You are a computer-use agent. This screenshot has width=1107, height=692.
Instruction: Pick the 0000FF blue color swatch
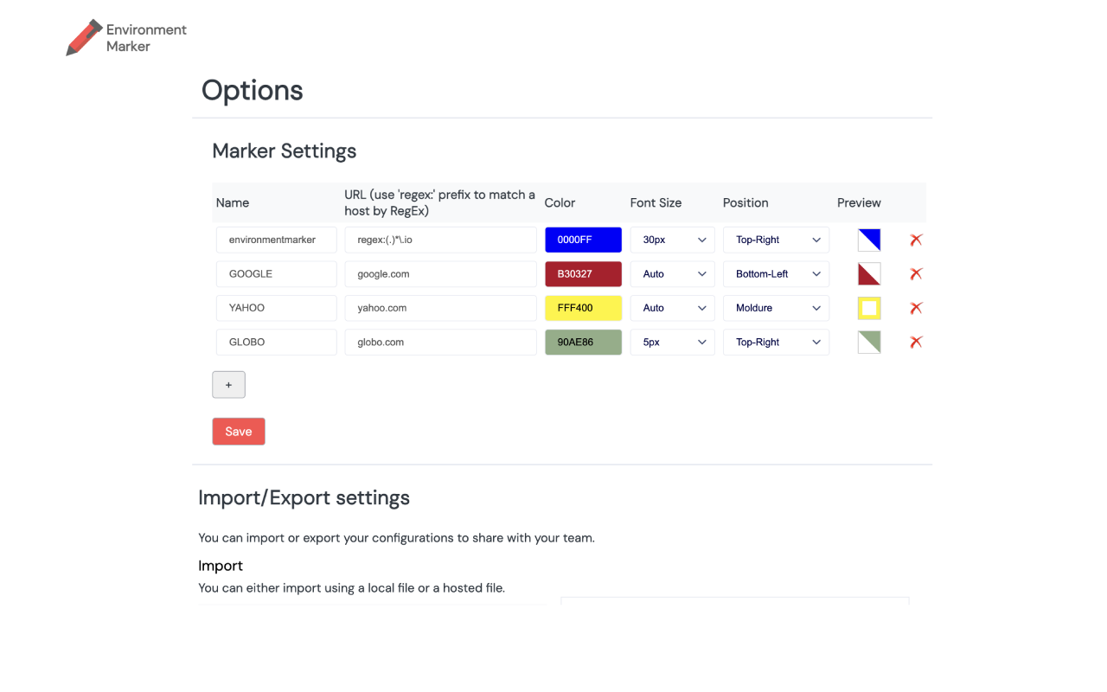click(x=583, y=240)
